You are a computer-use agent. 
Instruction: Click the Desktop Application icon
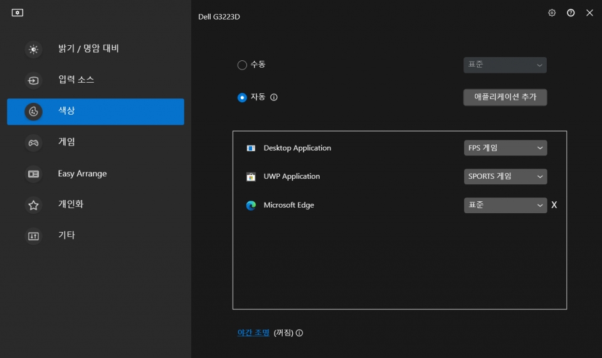(x=251, y=148)
